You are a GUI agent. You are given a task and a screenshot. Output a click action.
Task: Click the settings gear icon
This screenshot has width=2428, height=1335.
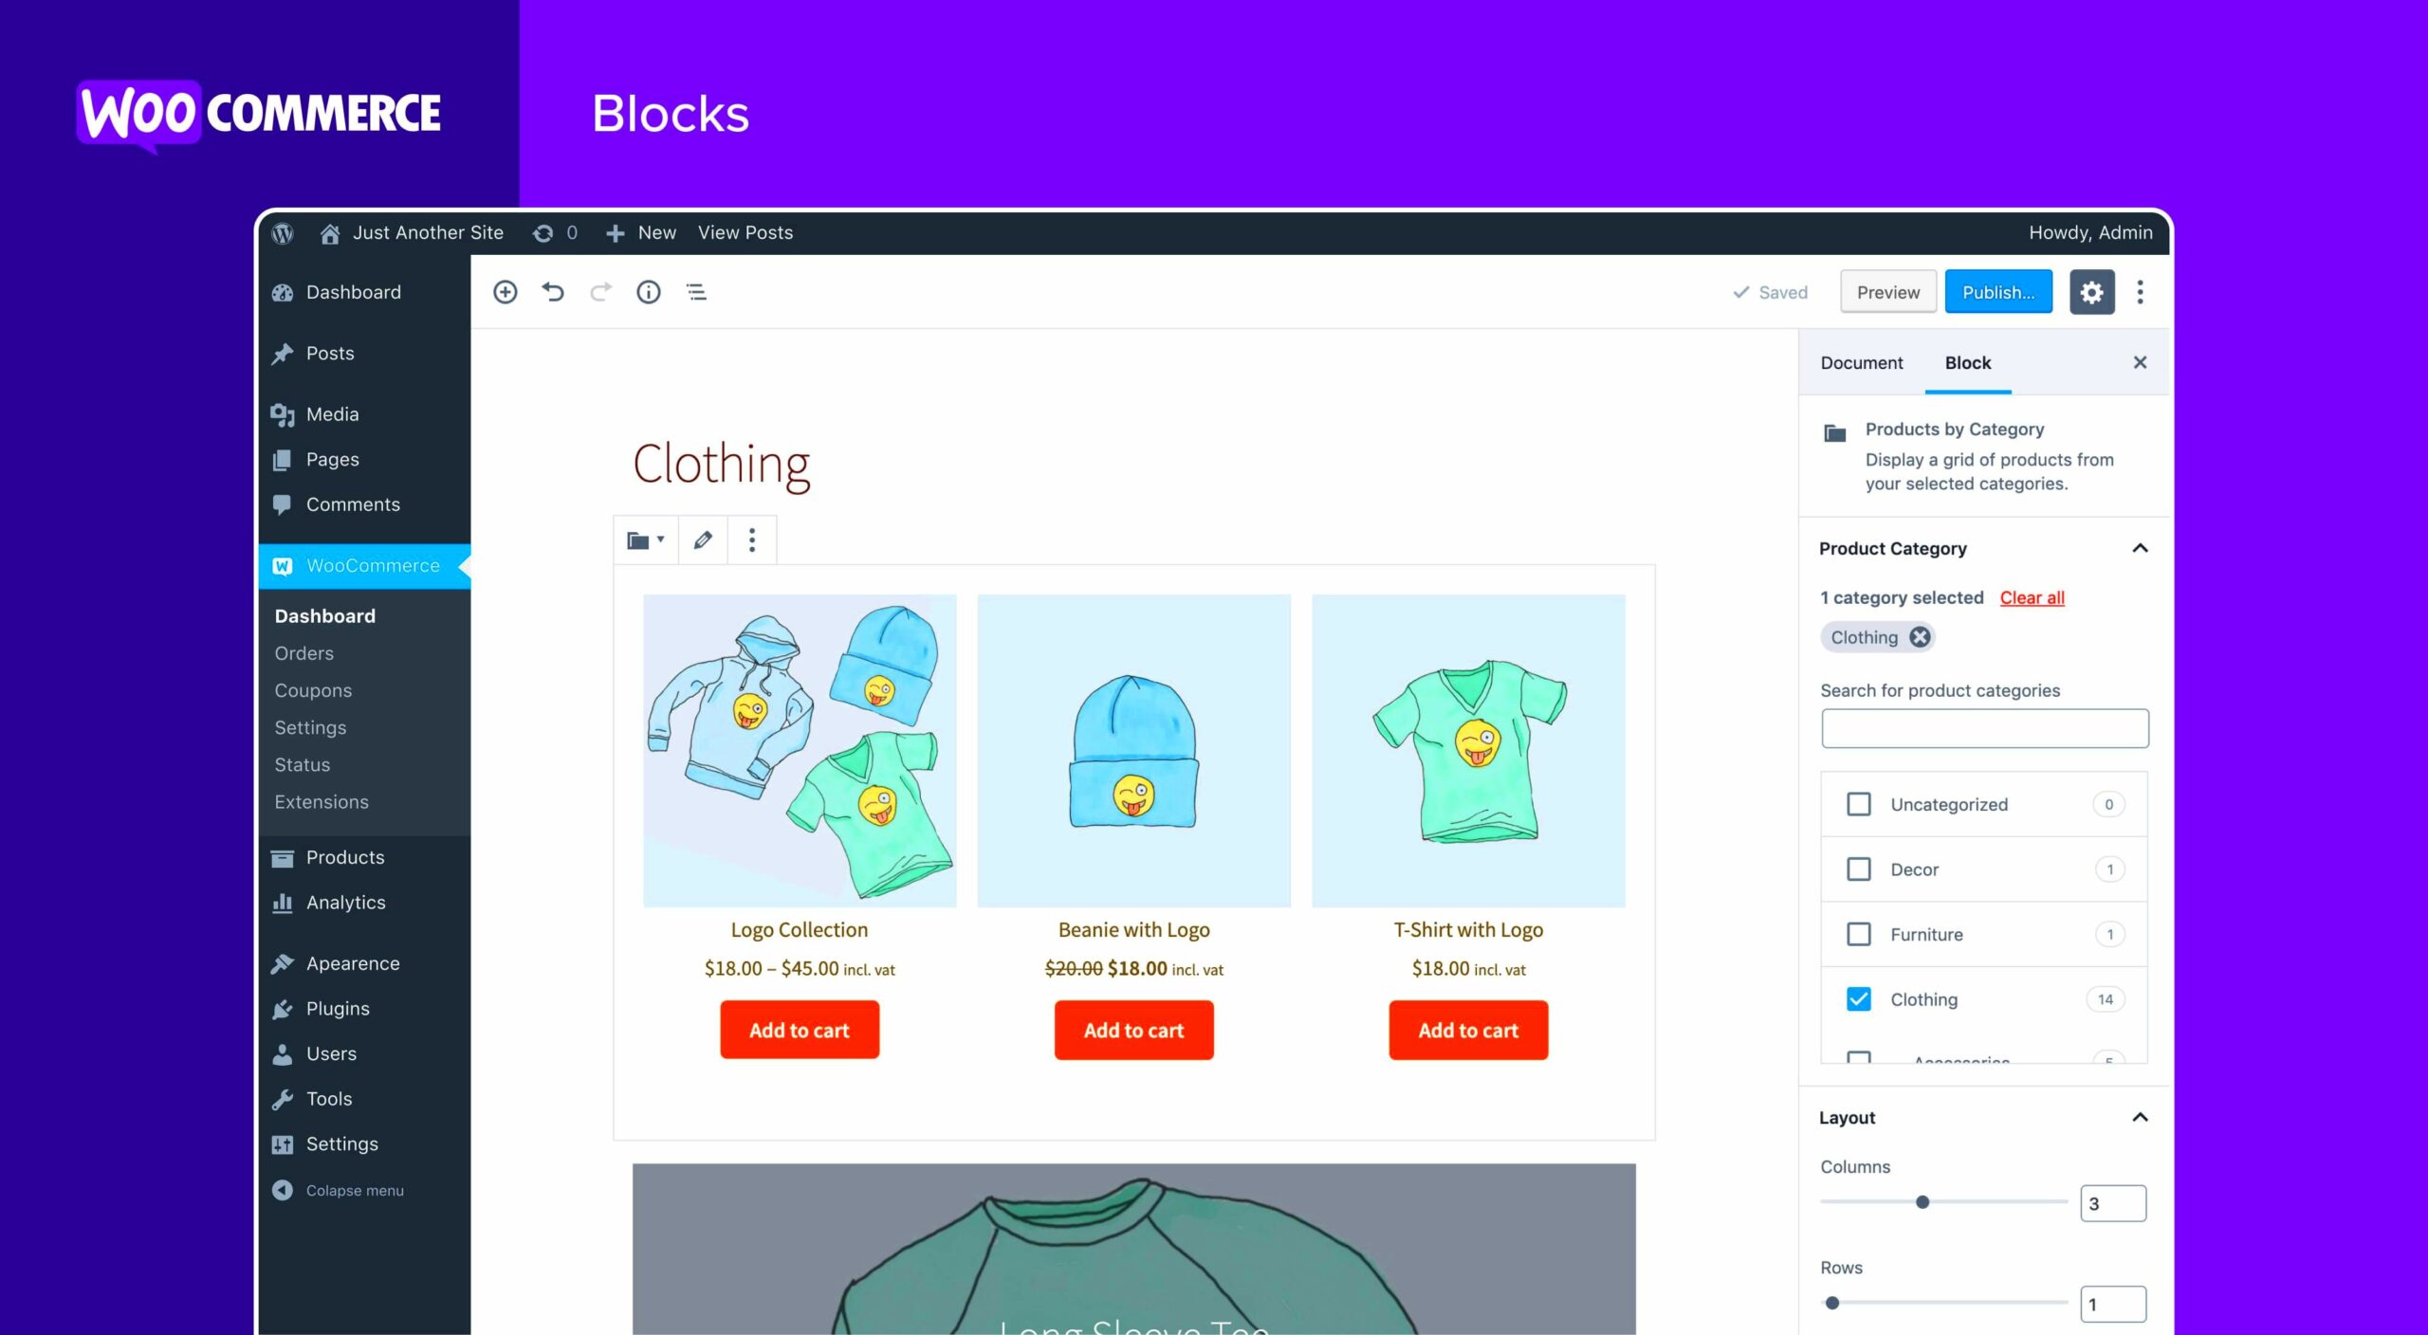click(2091, 293)
